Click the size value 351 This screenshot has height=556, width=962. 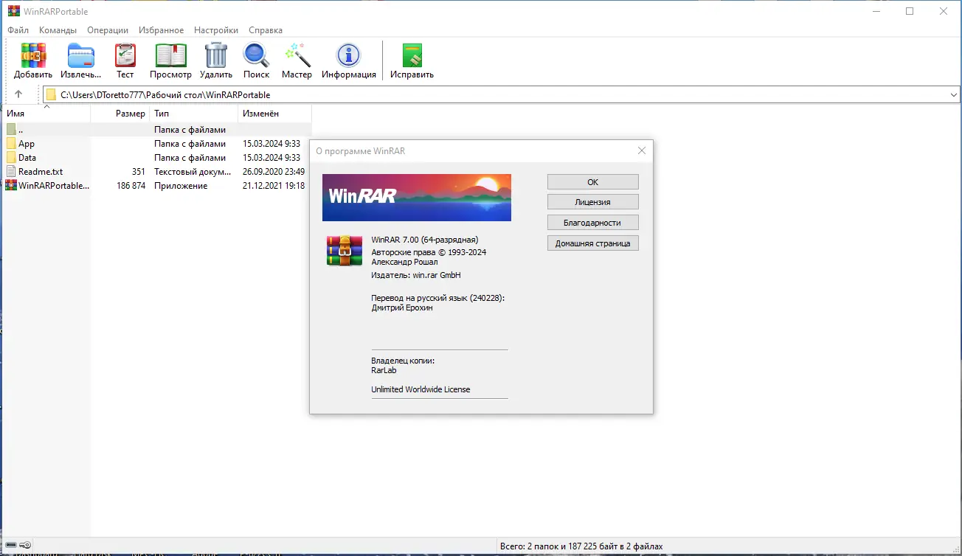139,172
